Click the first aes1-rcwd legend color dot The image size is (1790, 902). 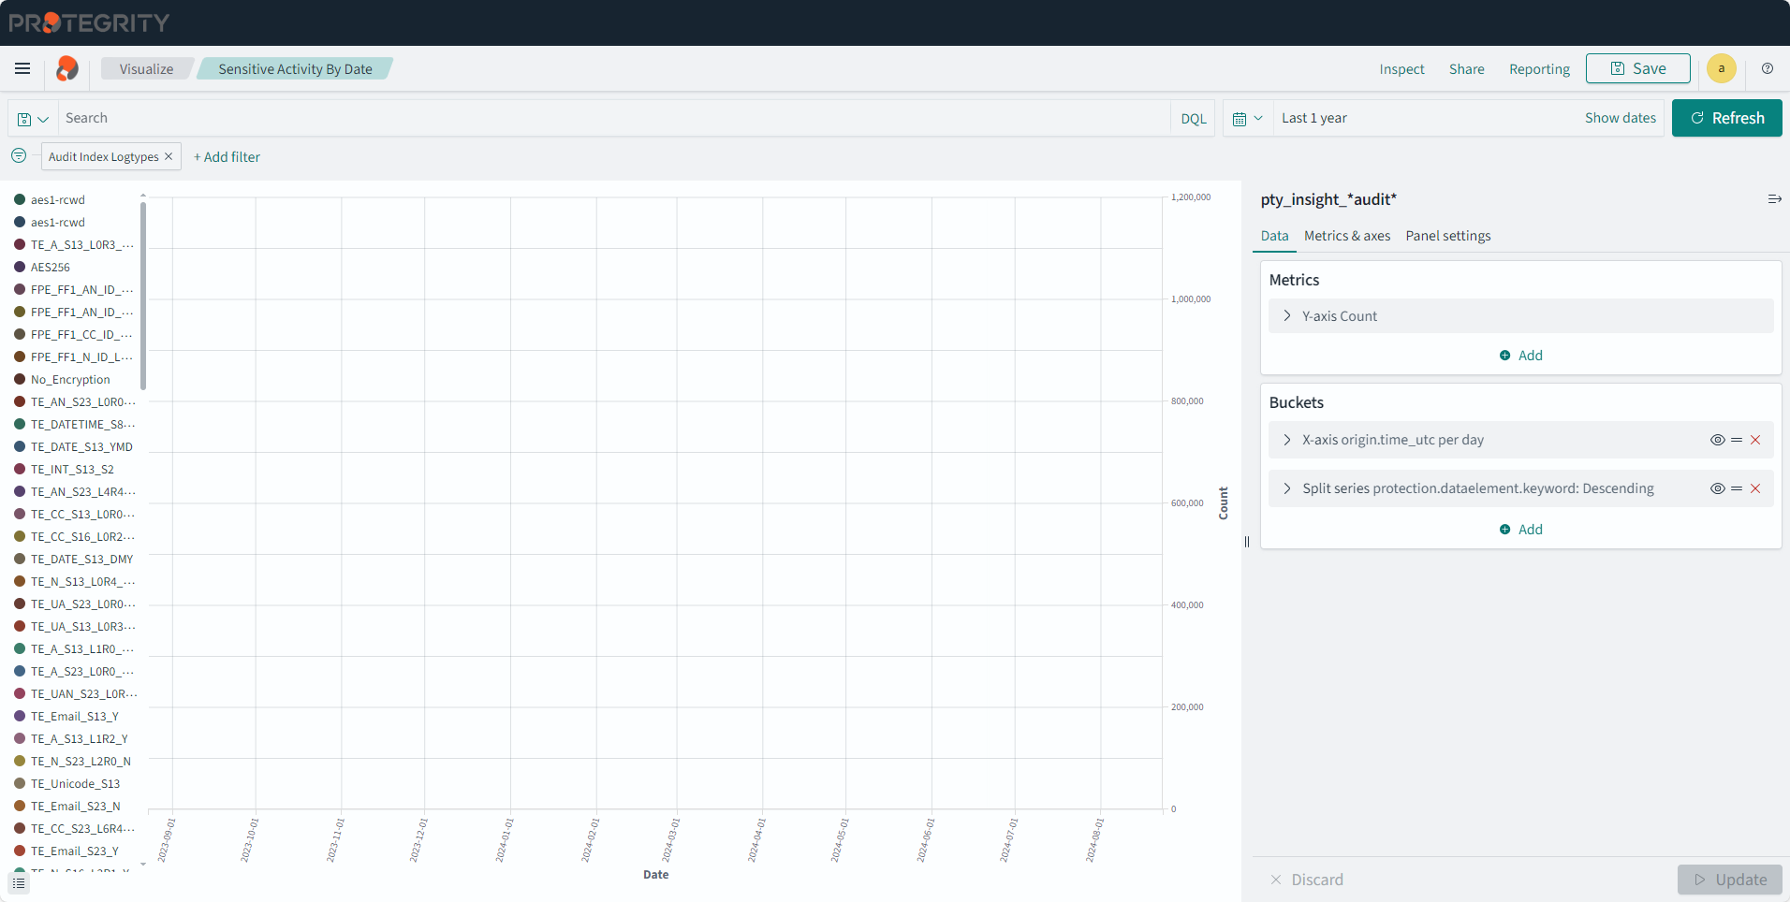(x=20, y=199)
